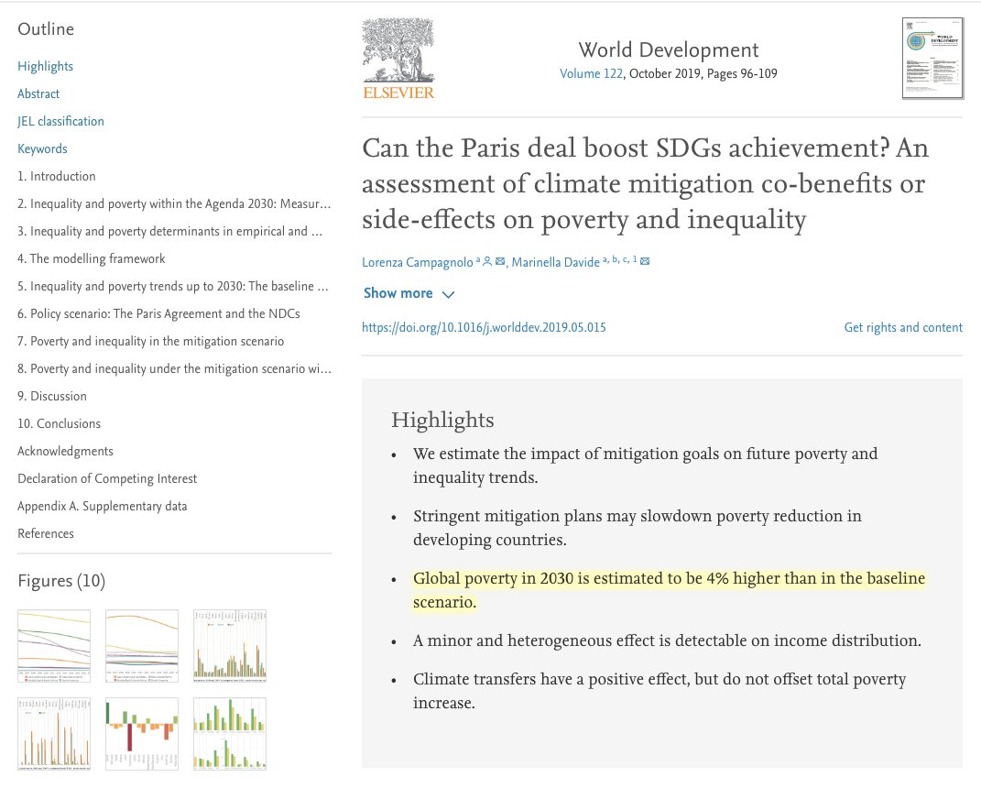Jump to 9. Discussion
The width and height of the screenshot is (981, 788).
[x=52, y=397]
